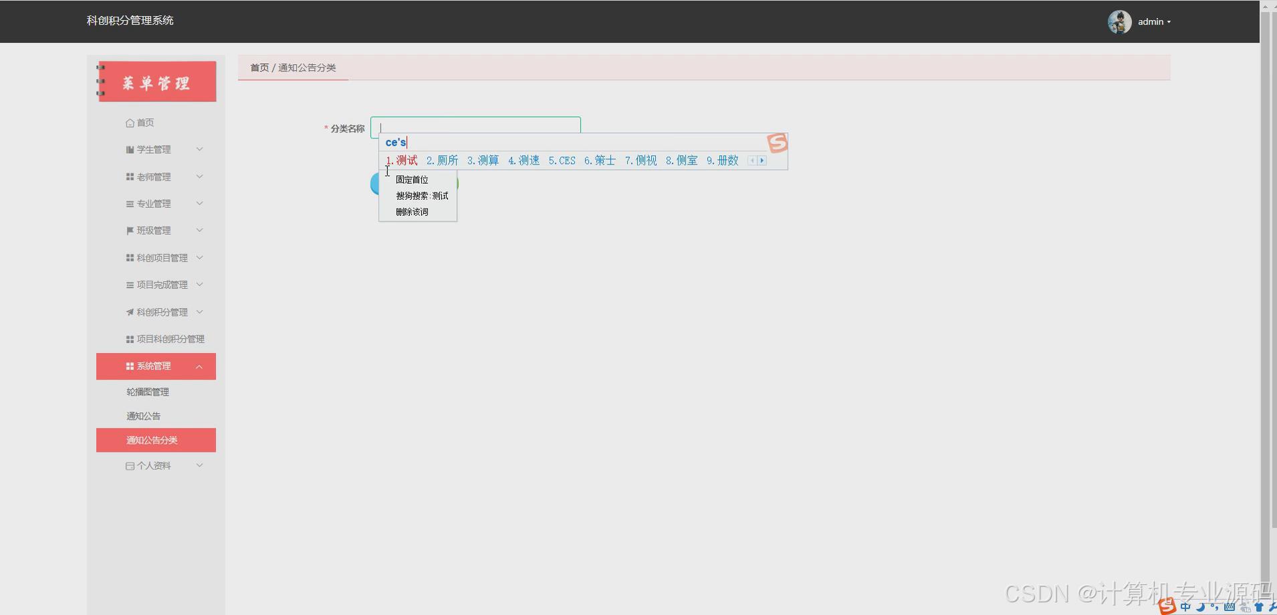Choose candidate 8.侧室
Screen dimensions: 1277x615
click(x=681, y=160)
